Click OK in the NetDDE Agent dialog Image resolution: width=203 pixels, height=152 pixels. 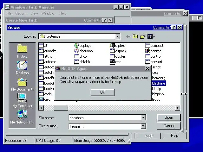click(102, 92)
